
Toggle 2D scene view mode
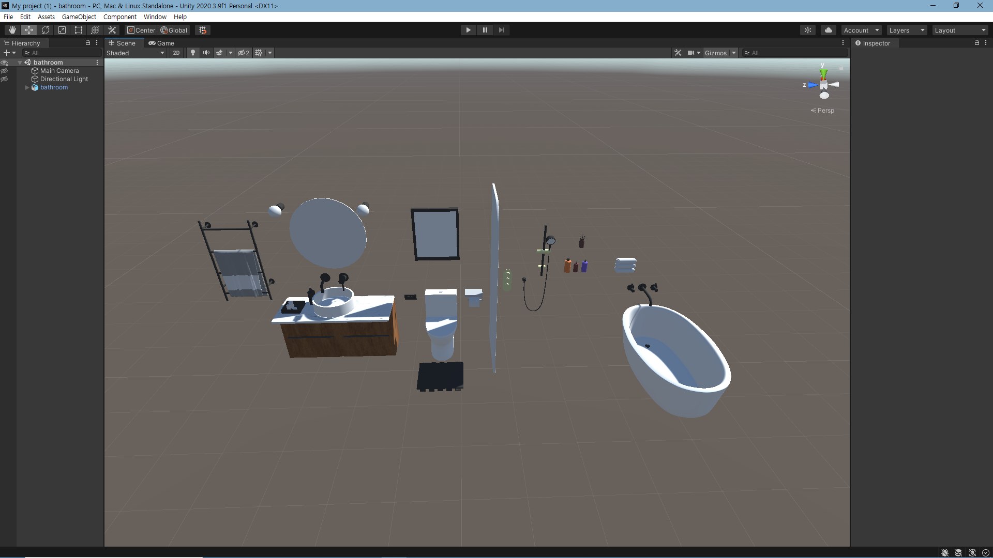tap(176, 53)
